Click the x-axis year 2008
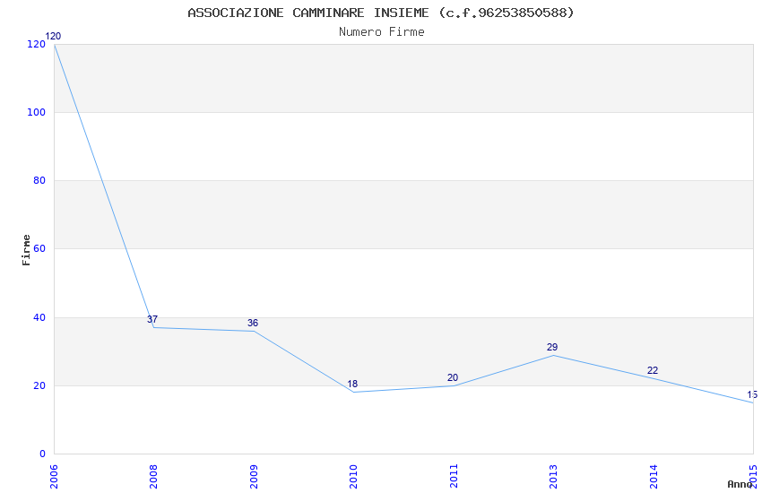Image resolution: width=762 pixels, height=493 pixels. (x=153, y=477)
